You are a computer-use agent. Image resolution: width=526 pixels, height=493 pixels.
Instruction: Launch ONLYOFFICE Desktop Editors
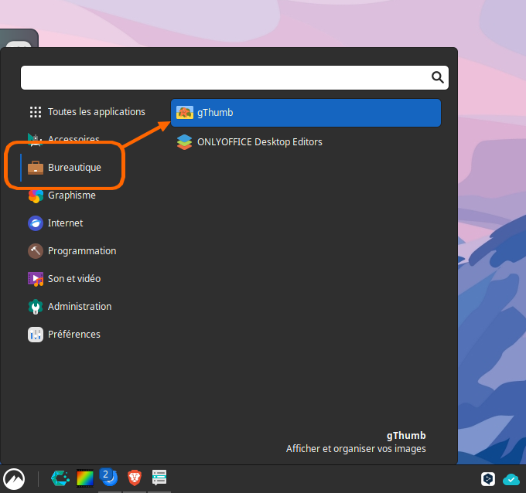click(x=259, y=142)
